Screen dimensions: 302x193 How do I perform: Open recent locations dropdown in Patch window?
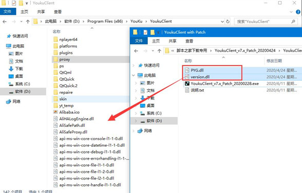tap(153, 51)
